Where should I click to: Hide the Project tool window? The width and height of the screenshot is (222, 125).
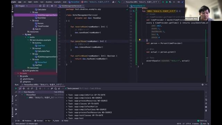(x=55, y=6)
